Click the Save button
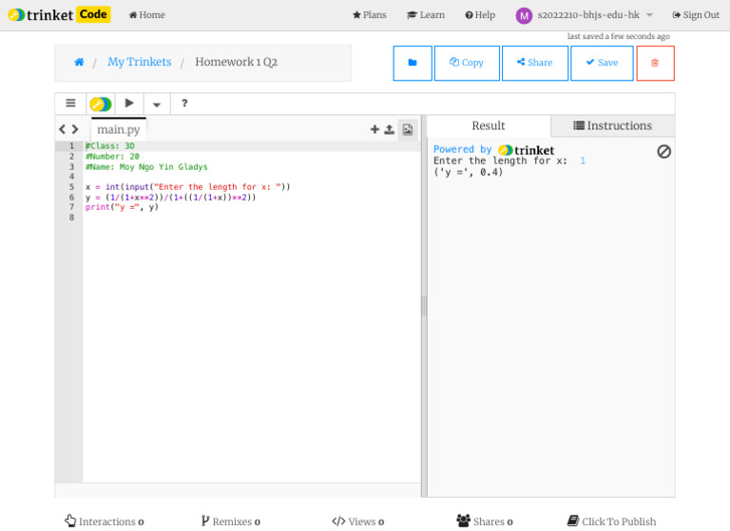The height and width of the screenshot is (531, 730). point(602,63)
